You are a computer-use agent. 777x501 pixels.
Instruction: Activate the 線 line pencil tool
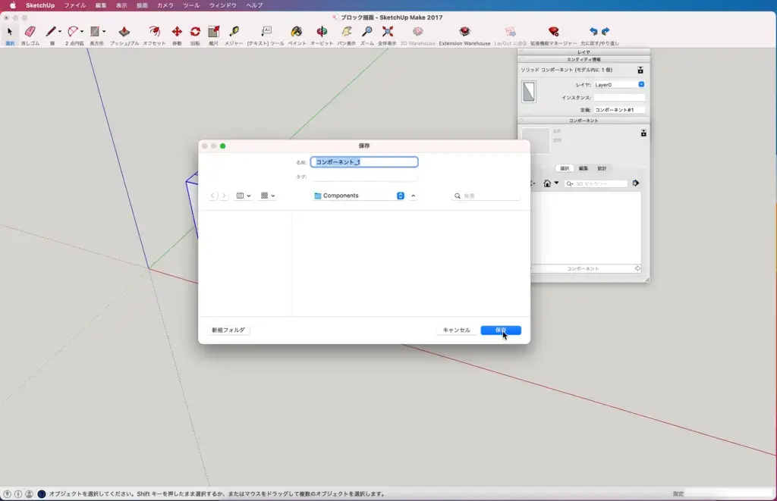(x=50, y=32)
